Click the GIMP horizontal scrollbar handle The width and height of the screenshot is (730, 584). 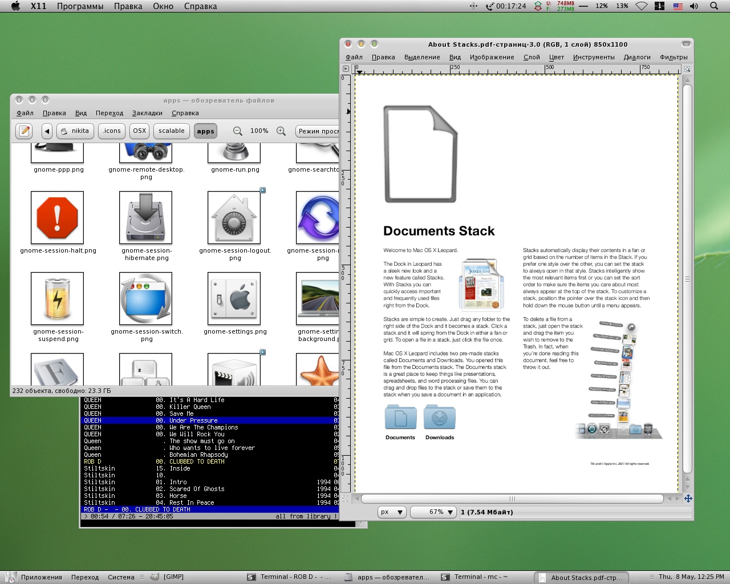coord(512,498)
